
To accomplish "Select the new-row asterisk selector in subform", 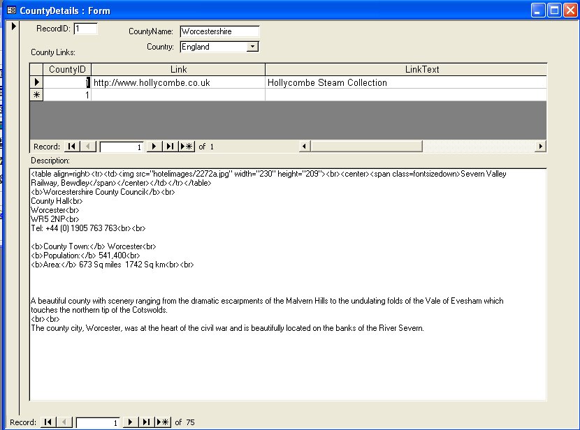I will (36, 95).
